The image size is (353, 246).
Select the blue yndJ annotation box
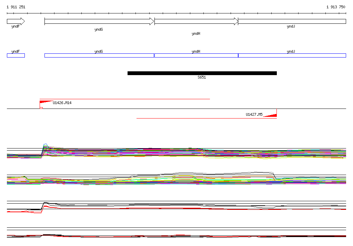click(292, 55)
